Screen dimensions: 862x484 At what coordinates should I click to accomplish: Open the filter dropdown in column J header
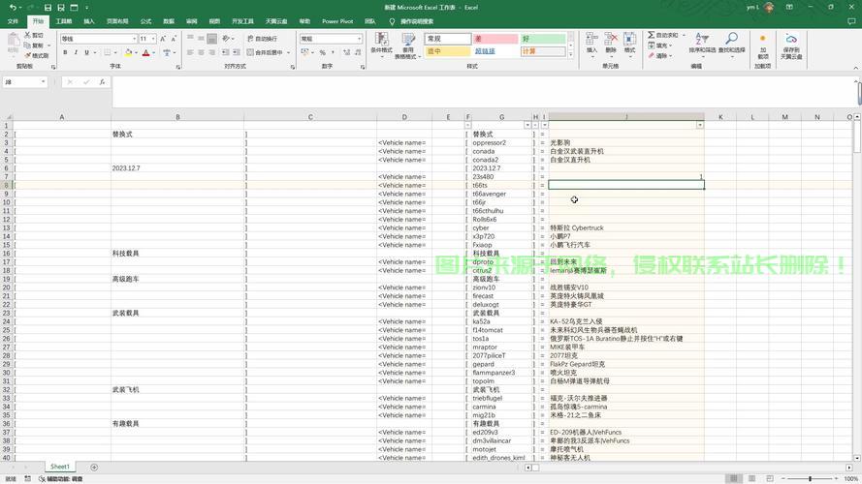coord(700,125)
